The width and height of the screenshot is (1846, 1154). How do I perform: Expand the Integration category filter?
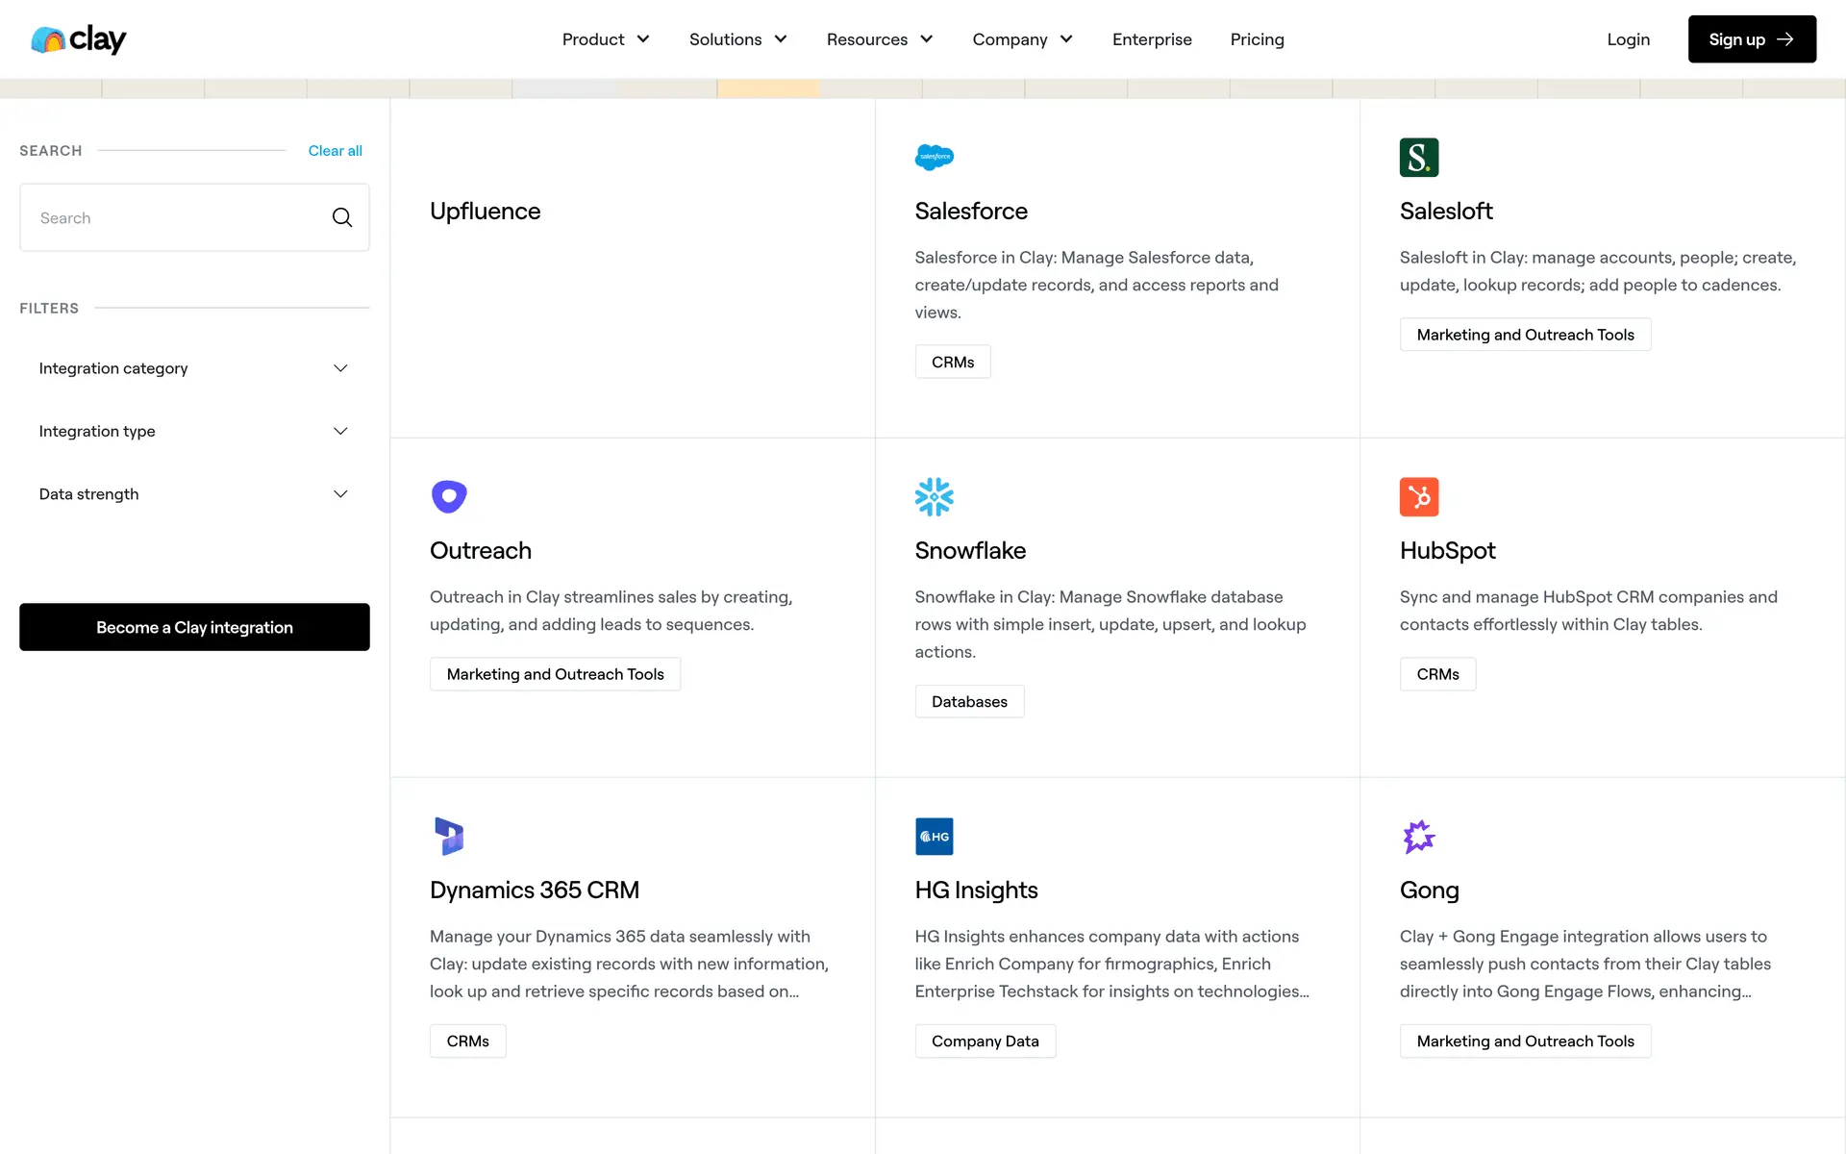point(194,368)
